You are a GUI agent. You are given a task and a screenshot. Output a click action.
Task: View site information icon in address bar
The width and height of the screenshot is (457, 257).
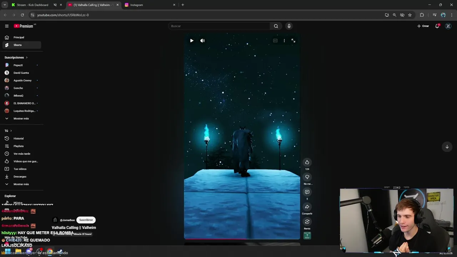[x=32, y=15]
